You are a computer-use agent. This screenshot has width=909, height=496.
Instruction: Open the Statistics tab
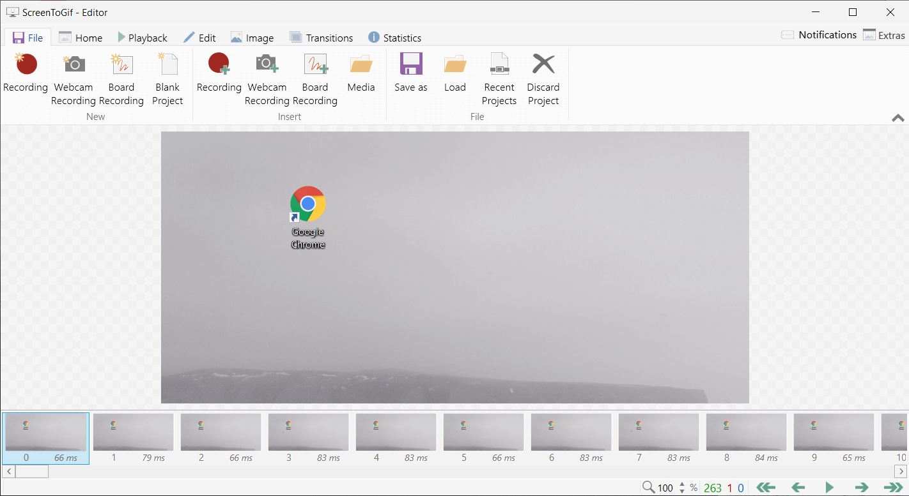coord(394,38)
